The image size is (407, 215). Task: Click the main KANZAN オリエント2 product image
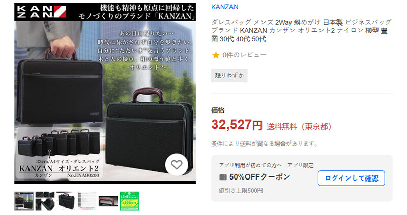pyautogui.click(x=105, y=93)
